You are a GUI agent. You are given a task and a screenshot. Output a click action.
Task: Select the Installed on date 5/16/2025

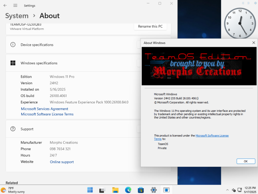pos(58,89)
